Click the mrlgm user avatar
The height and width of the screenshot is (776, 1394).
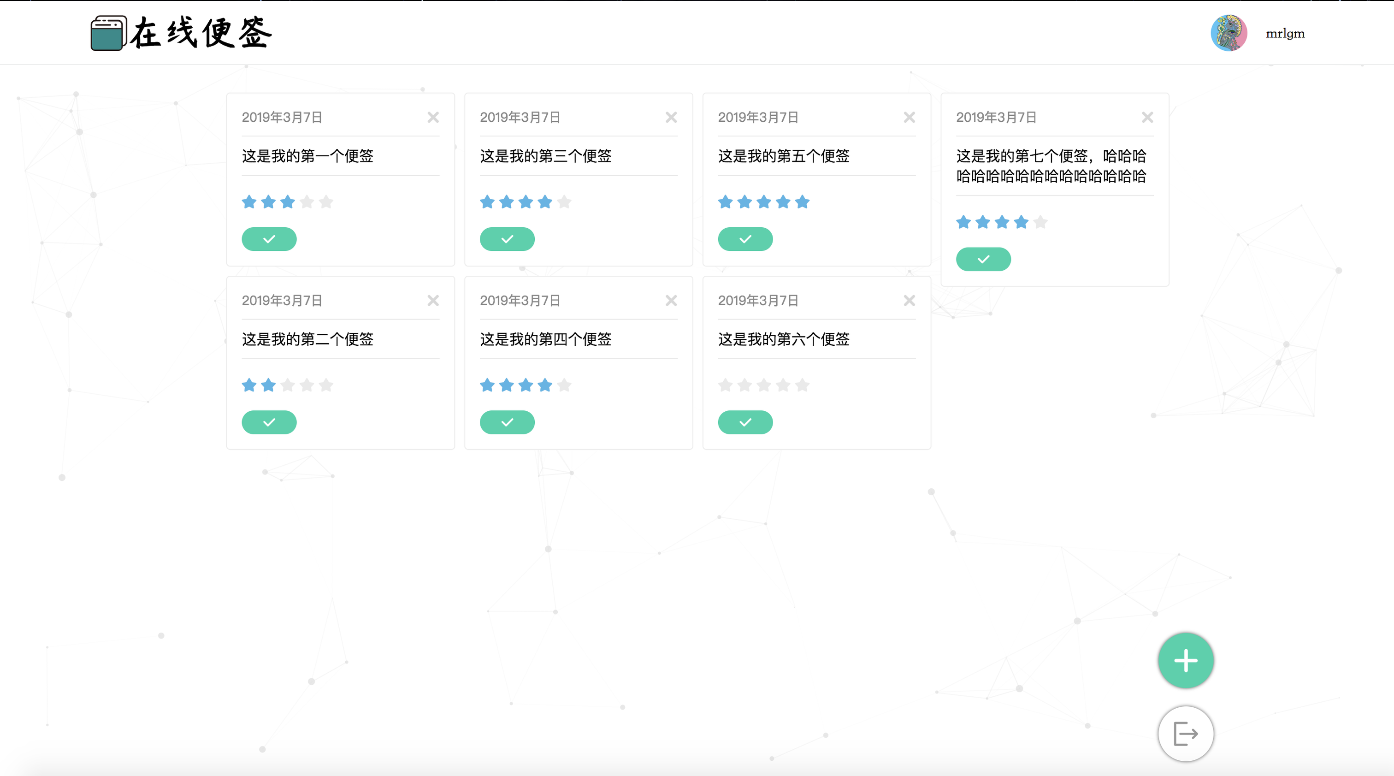click(1229, 34)
